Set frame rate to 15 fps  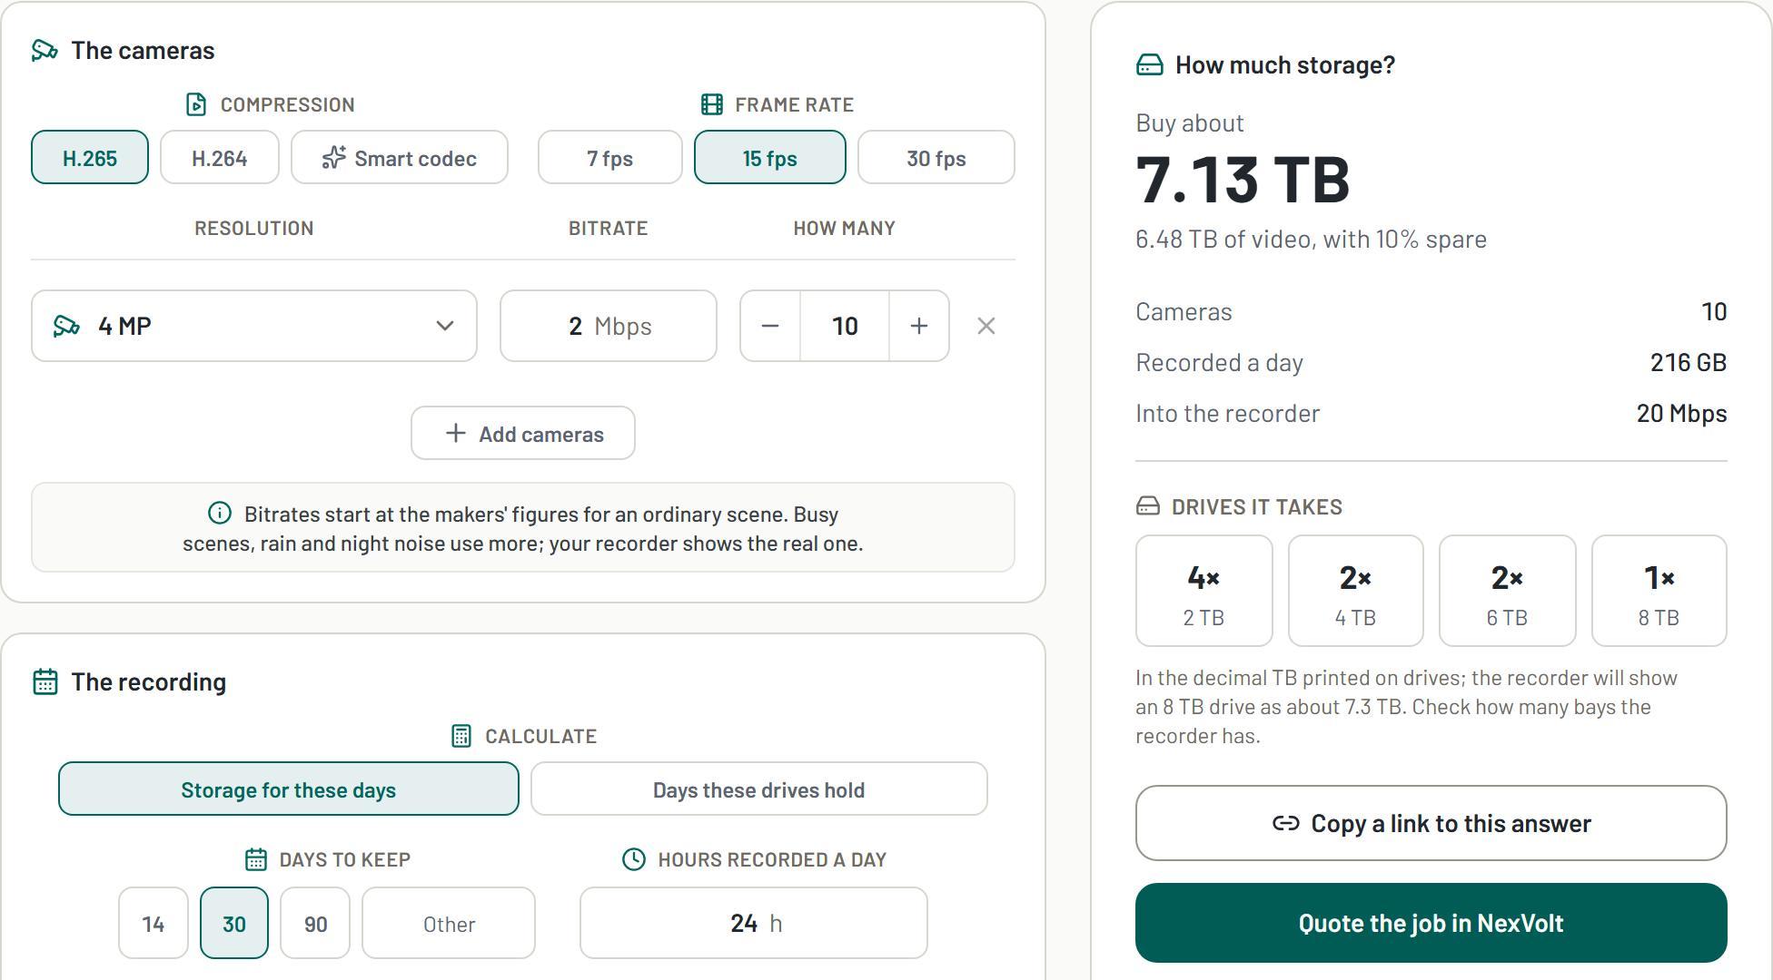[x=770, y=157]
